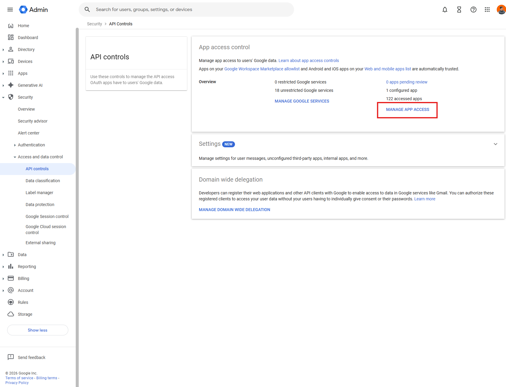
Task: Expand the Apps section arrow
Action: coord(3,74)
